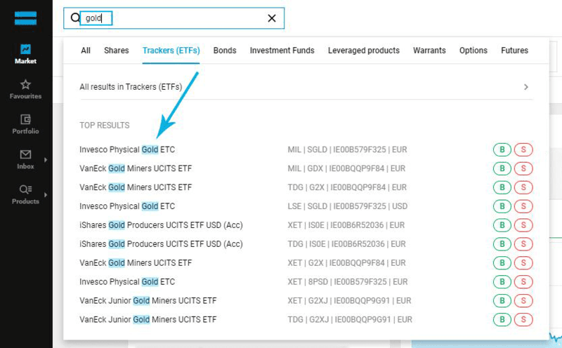
Task: Sell Invesco Physical Gold ETC XET 8PSD
Action: 523,282
